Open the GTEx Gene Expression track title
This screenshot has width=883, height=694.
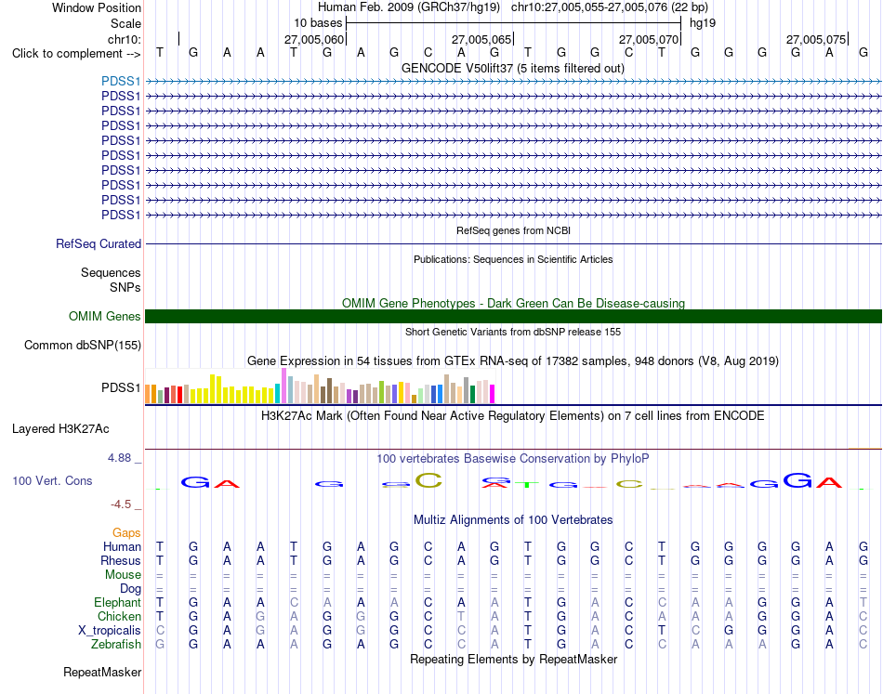coord(513,360)
